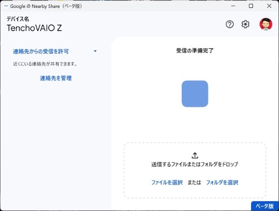The image size is (279, 211).
Task: Open the 連絡先を管理 link
Action: click(x=56, y=78)
